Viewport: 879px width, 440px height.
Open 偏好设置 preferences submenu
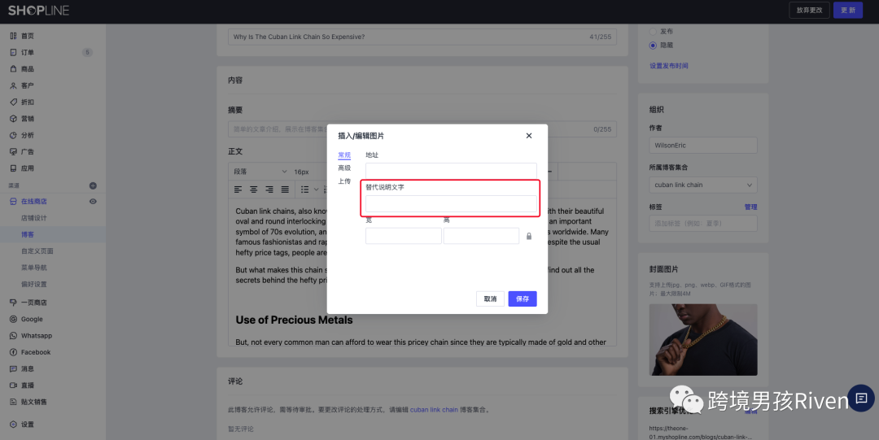(x=34, y=284)
